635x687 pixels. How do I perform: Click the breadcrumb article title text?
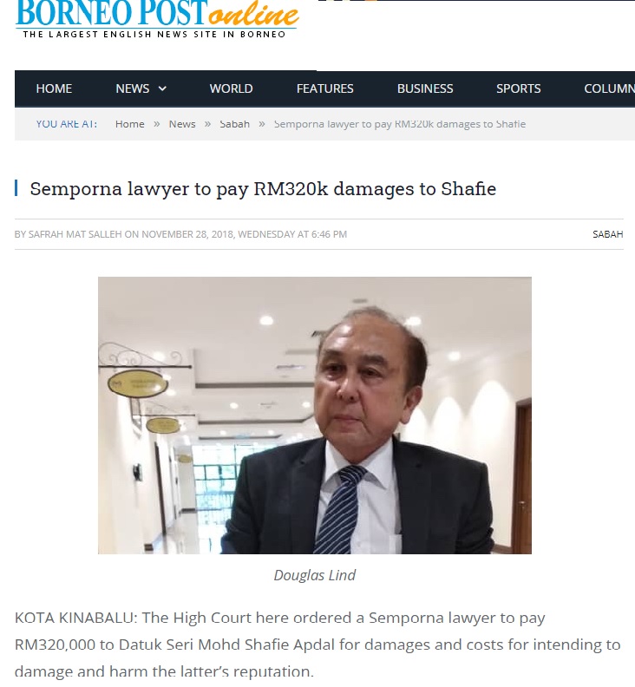pos(400,124)
